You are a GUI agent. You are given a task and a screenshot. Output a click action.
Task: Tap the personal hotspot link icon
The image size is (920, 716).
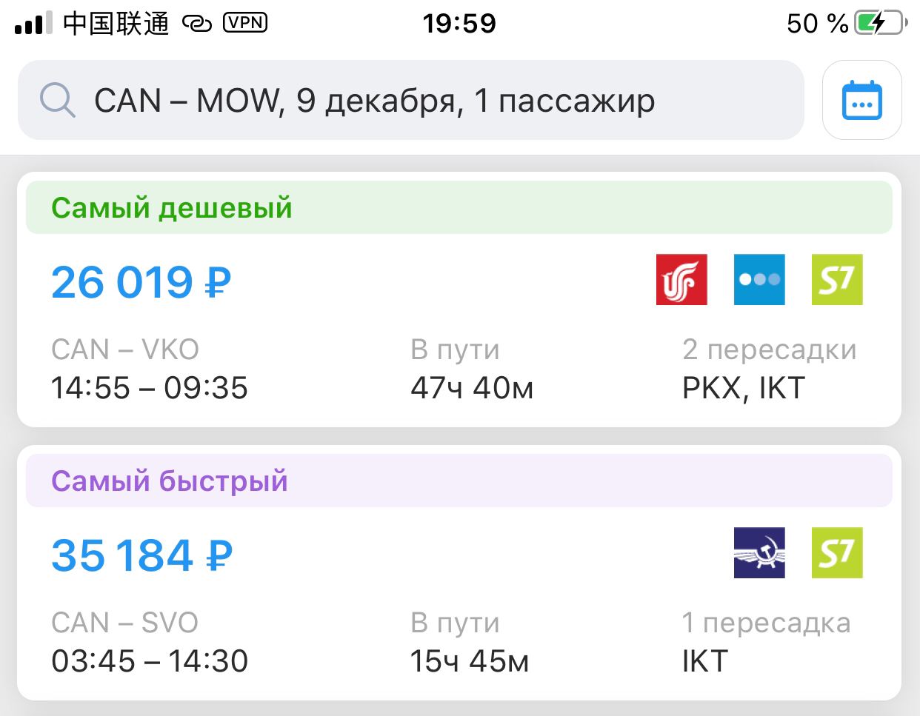pyautogui.click(x=197, y=24)
